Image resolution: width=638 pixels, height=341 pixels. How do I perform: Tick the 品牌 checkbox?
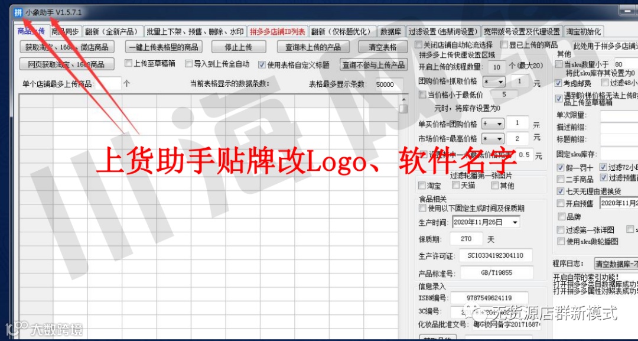[x=562, y=216]
